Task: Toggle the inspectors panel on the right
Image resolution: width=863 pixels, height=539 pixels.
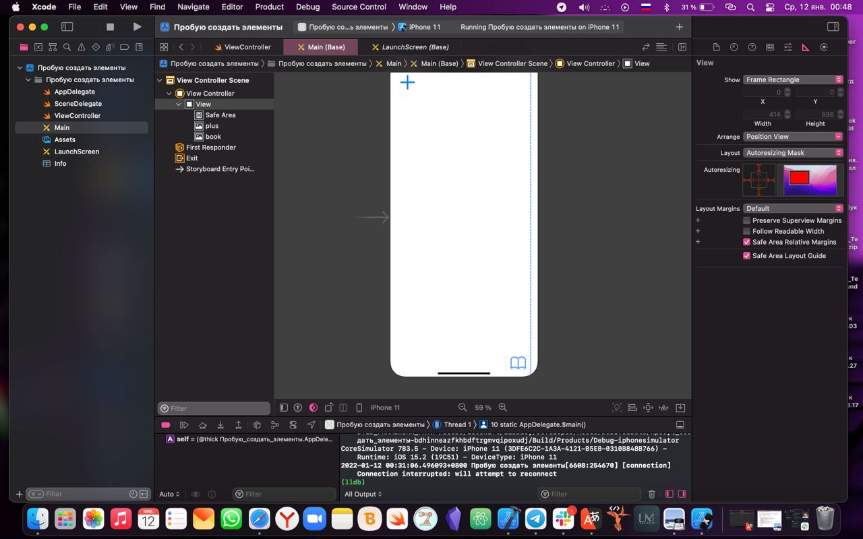Action: [833, 27]
